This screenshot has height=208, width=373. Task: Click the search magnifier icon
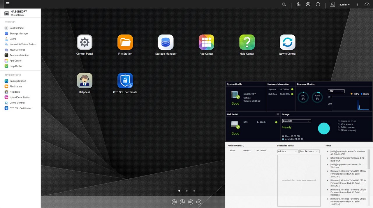pos(284,4)
